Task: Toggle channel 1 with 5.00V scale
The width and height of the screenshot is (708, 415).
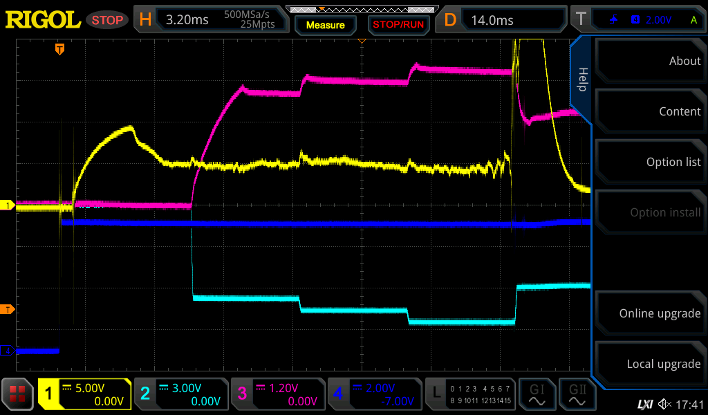Action: 85,395
